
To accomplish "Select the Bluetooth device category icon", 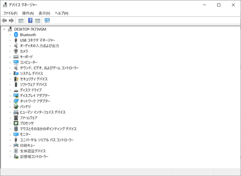I will (x=16, y=35).
